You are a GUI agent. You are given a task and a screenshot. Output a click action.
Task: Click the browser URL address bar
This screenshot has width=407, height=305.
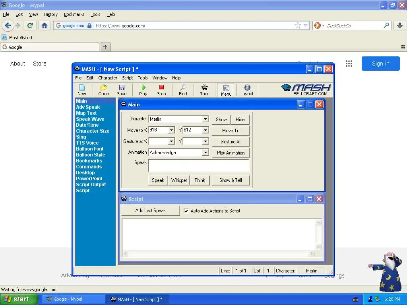(194, 25)
